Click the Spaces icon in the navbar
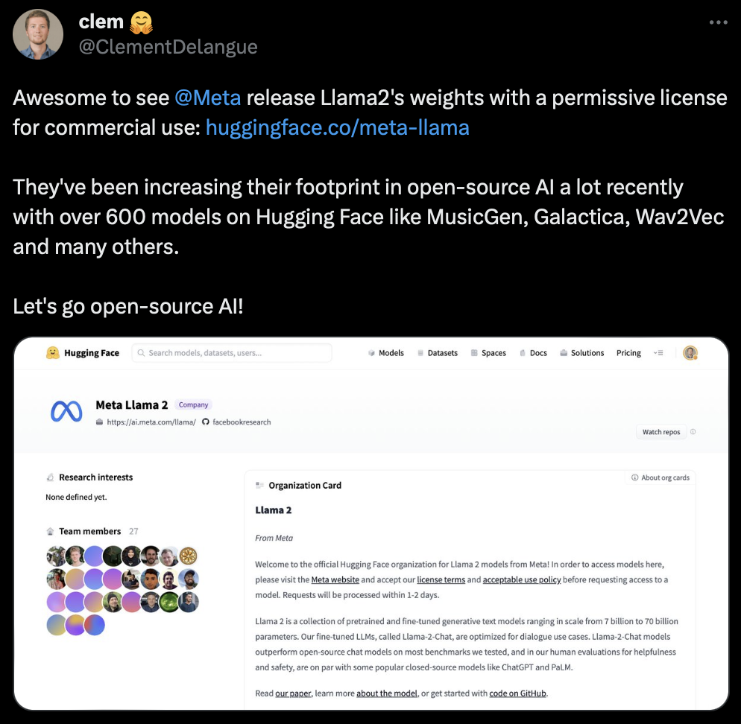The height and width of the screenshot is (724, 741). tap(474, 353)
